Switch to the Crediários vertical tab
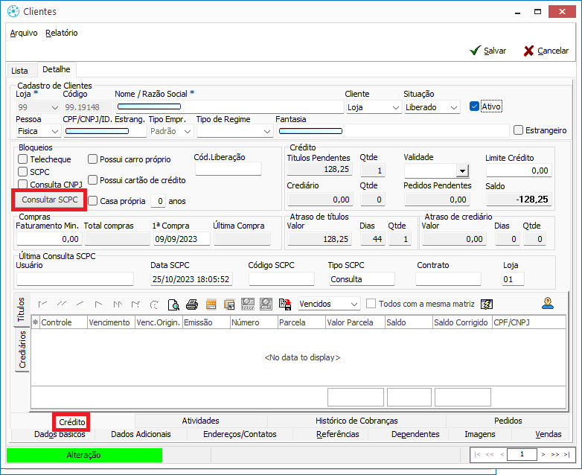The height and width of the screenshot is (475, 582). (x=22, y=349)
